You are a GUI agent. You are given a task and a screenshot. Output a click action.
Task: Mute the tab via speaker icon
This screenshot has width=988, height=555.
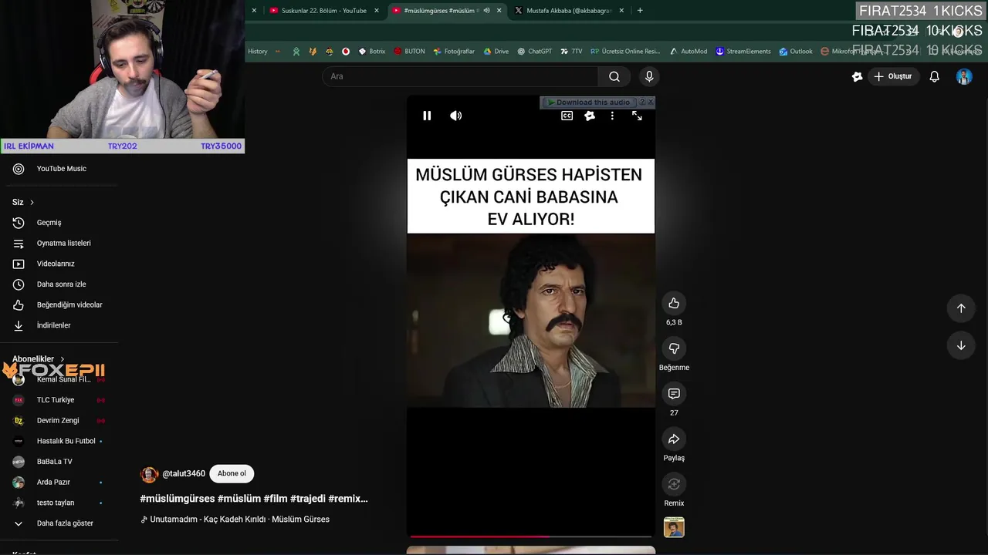(x=486, y=11)
